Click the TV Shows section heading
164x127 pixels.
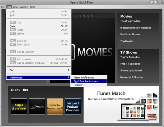click(x=128, y=52)
